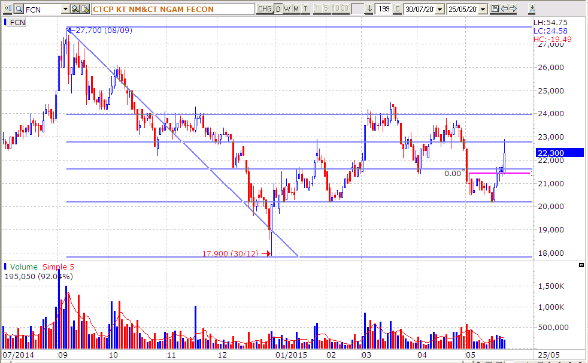The image size is (588, 363).
Task: Collapse the left panel using the double-arrow icon
Action: coord(8,8)
